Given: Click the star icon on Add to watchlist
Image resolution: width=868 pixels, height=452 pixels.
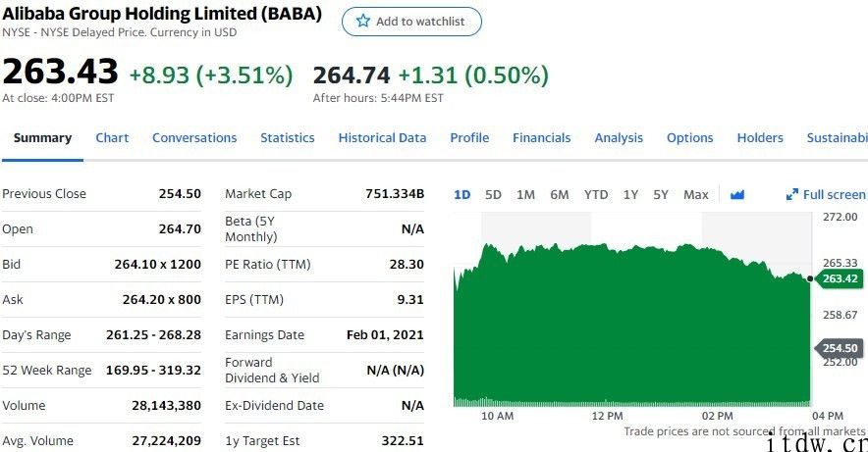Looking at the screenshot, I should [363, 22].
